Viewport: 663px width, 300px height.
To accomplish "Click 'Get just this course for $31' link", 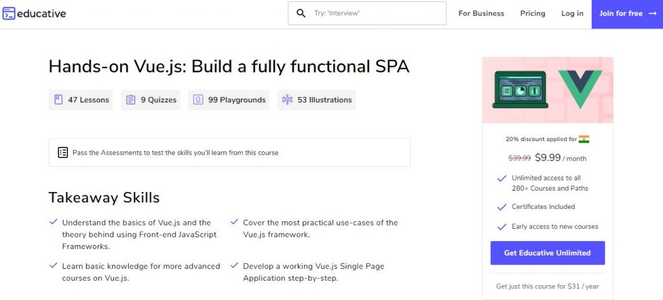I will tap(547, 286).
